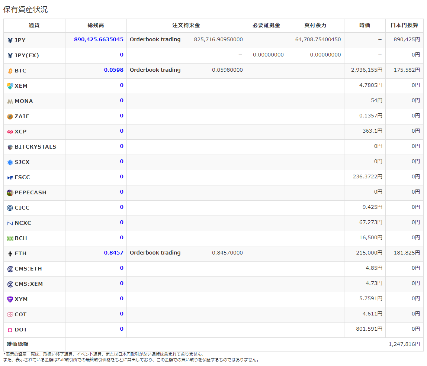The height and width of the screenshot is (366, 427).
Task: Select JPY order-locked amount 825,716.90950000
Action: pyautogui.click(x=218, y=39)
